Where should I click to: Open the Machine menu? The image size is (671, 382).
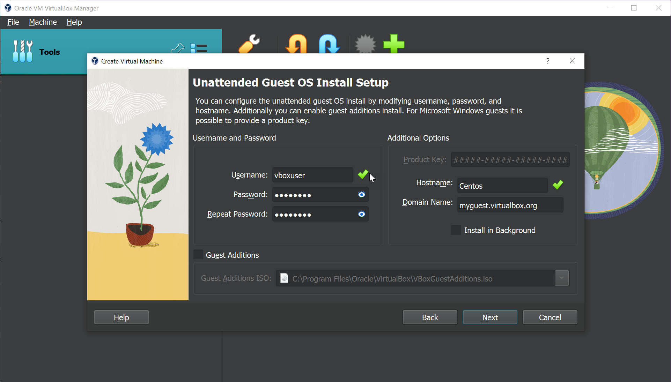click(x=43, y=22)
